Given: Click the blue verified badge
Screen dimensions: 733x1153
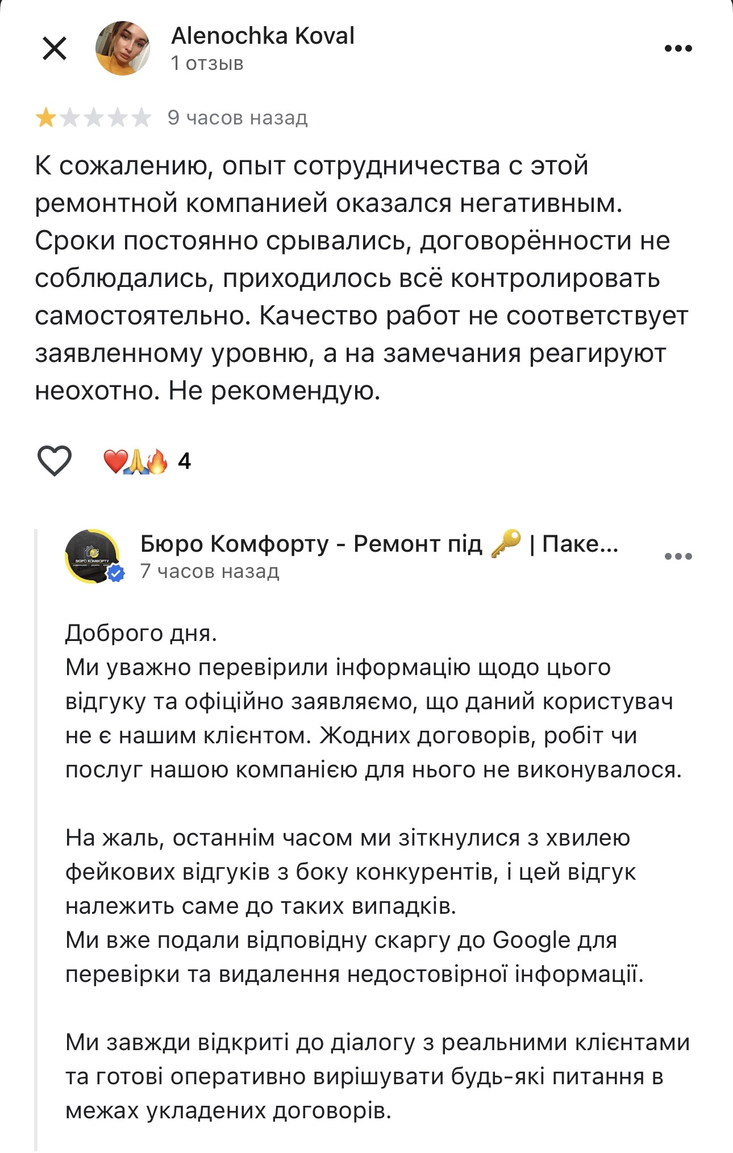Looking at the screenshot, I should point(116,574).
